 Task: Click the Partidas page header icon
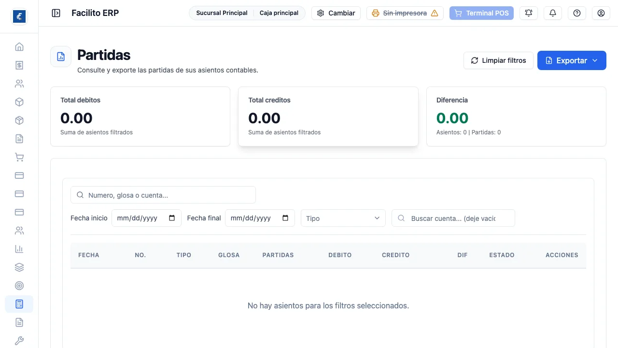tap(61, 57)
